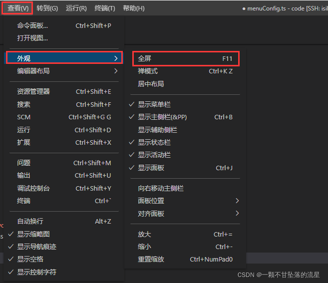This screenshot has width=328, height=283.
Task: Toggle 显示面板 option
Action: [x=185, y=168]
